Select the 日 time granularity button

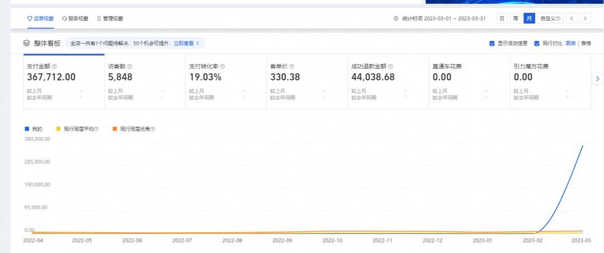tap(502, 18)
